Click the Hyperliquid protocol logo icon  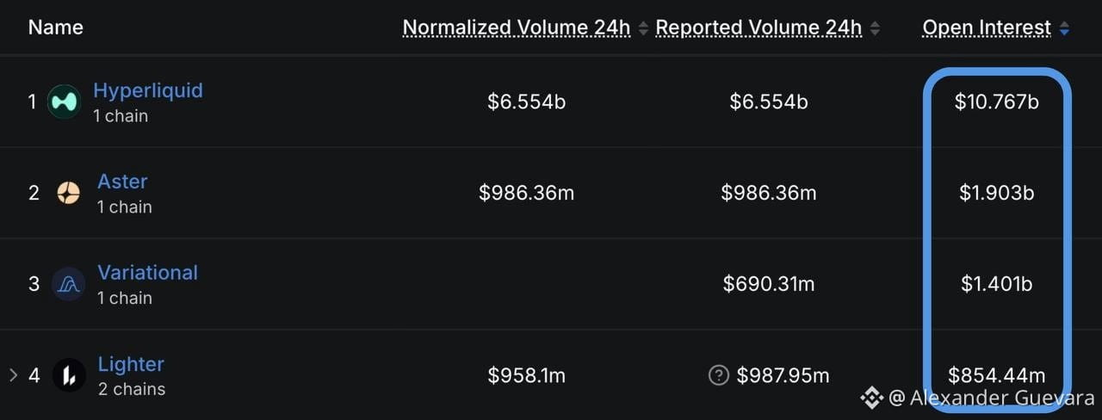point(64,102)
